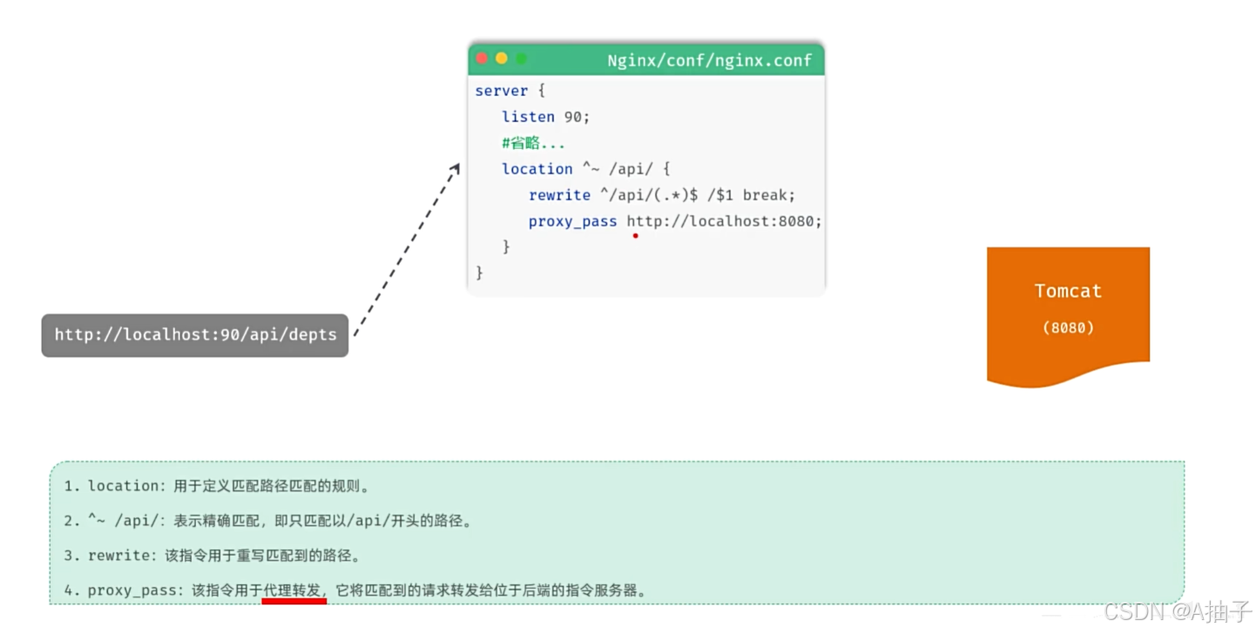Image resolution: width=1256 pixels, height=634 pixels.
Task: Click the proxy_pass keyword in the config
Action: click(572, 221)
